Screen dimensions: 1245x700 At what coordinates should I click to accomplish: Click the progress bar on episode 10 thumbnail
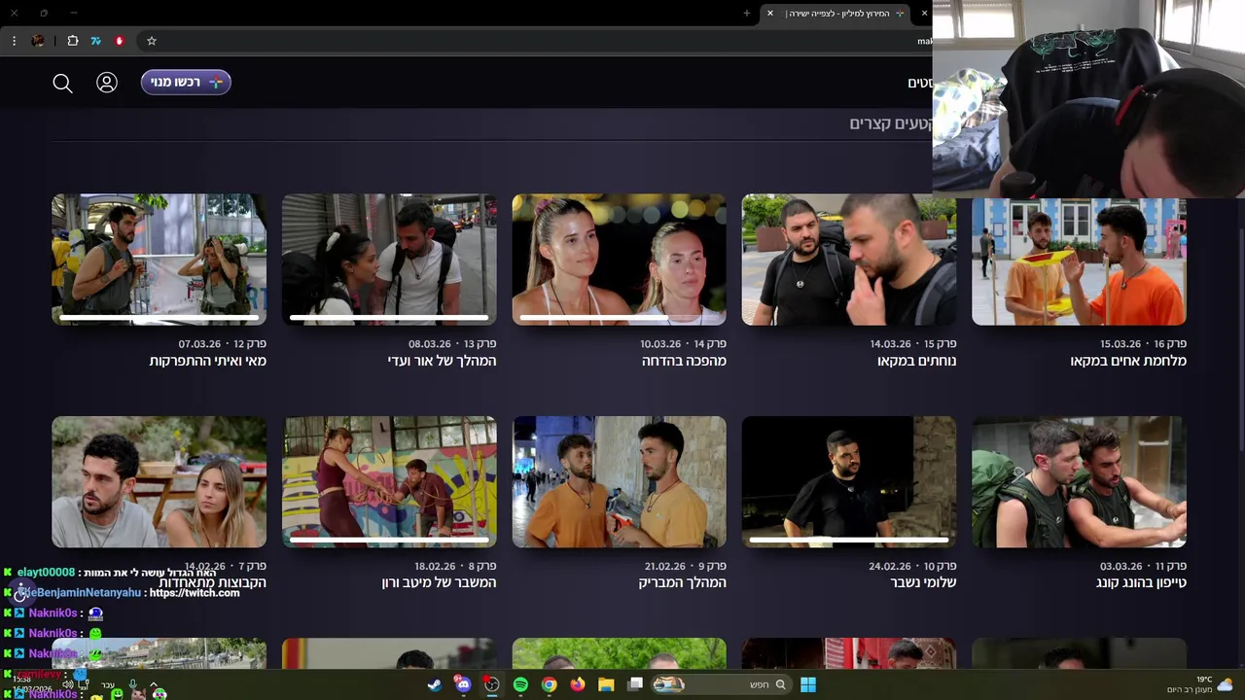(849, 539)
